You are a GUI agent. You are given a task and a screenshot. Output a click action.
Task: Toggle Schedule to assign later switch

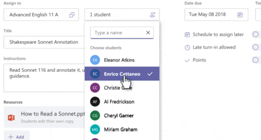coord(256,34)
